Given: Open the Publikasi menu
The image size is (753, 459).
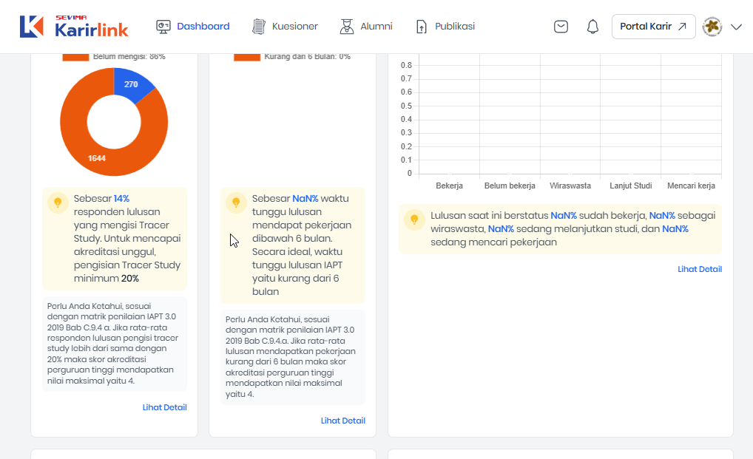Looking at the screenshot, I should (454, 27).
